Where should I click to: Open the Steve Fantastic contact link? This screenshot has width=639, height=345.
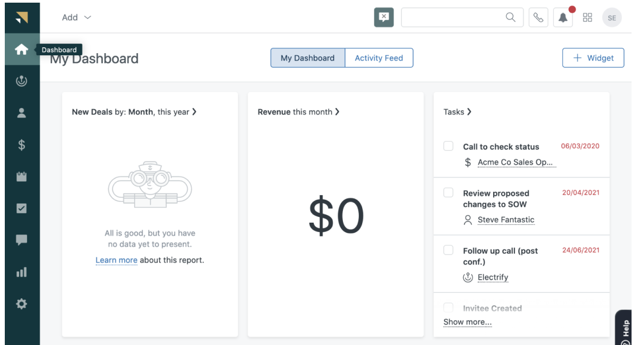pos(506,220)
